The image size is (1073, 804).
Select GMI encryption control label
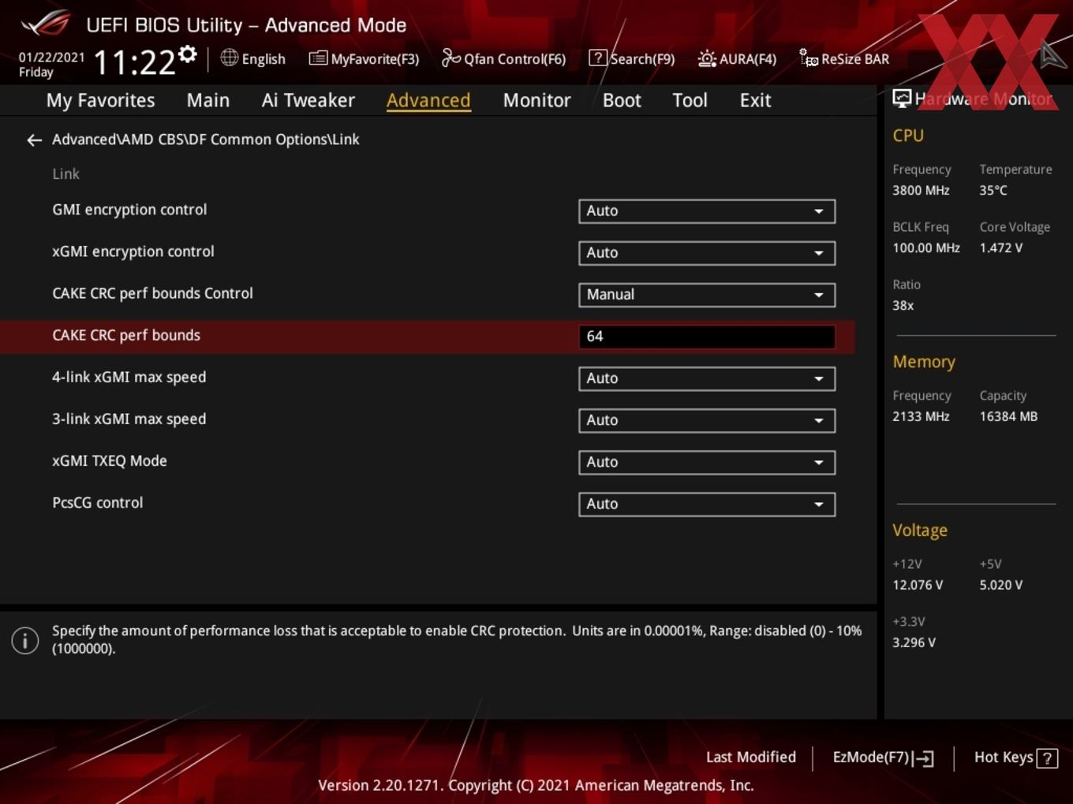129,210
